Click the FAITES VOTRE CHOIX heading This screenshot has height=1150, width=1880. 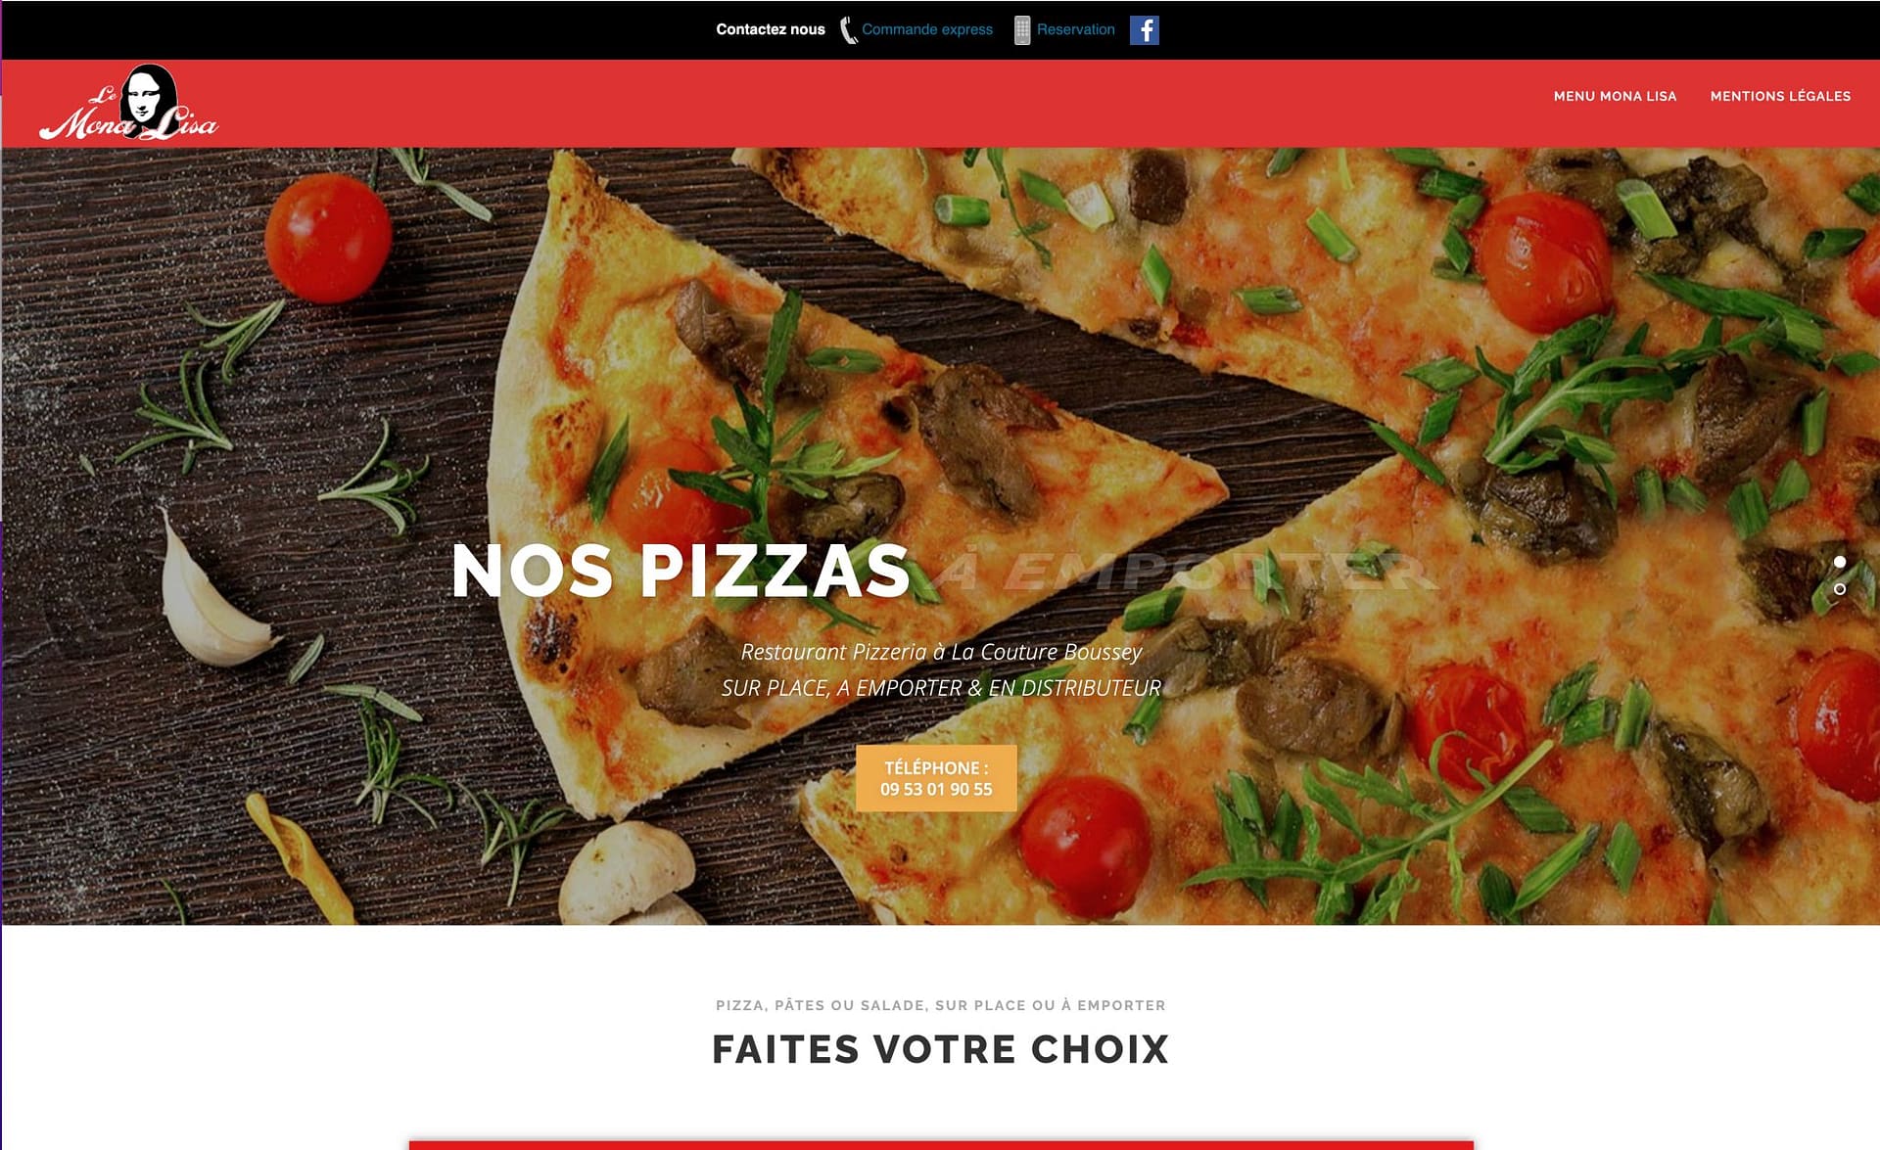940,1049
